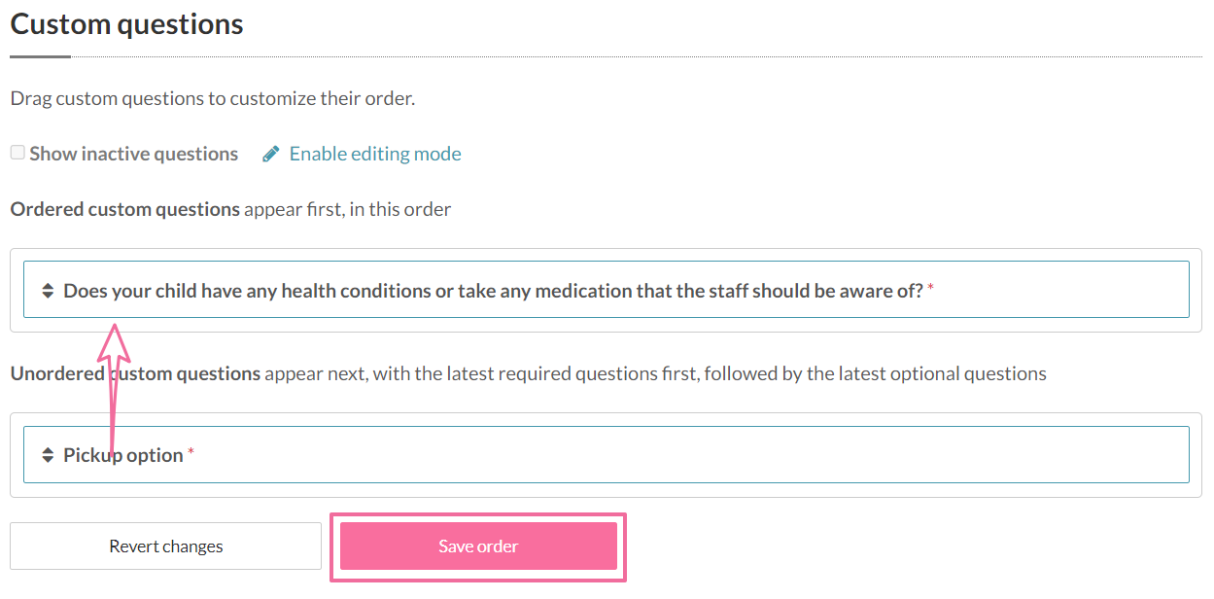Click the pencil icon beside Enable editing mode
The width and height of the screenshot is (1214, 599).
(x=271, y=154)
